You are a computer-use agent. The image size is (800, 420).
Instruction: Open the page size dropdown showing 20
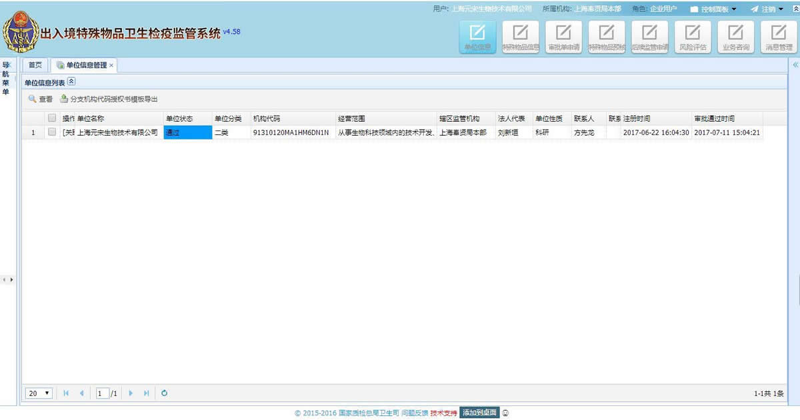pos(39,393)
